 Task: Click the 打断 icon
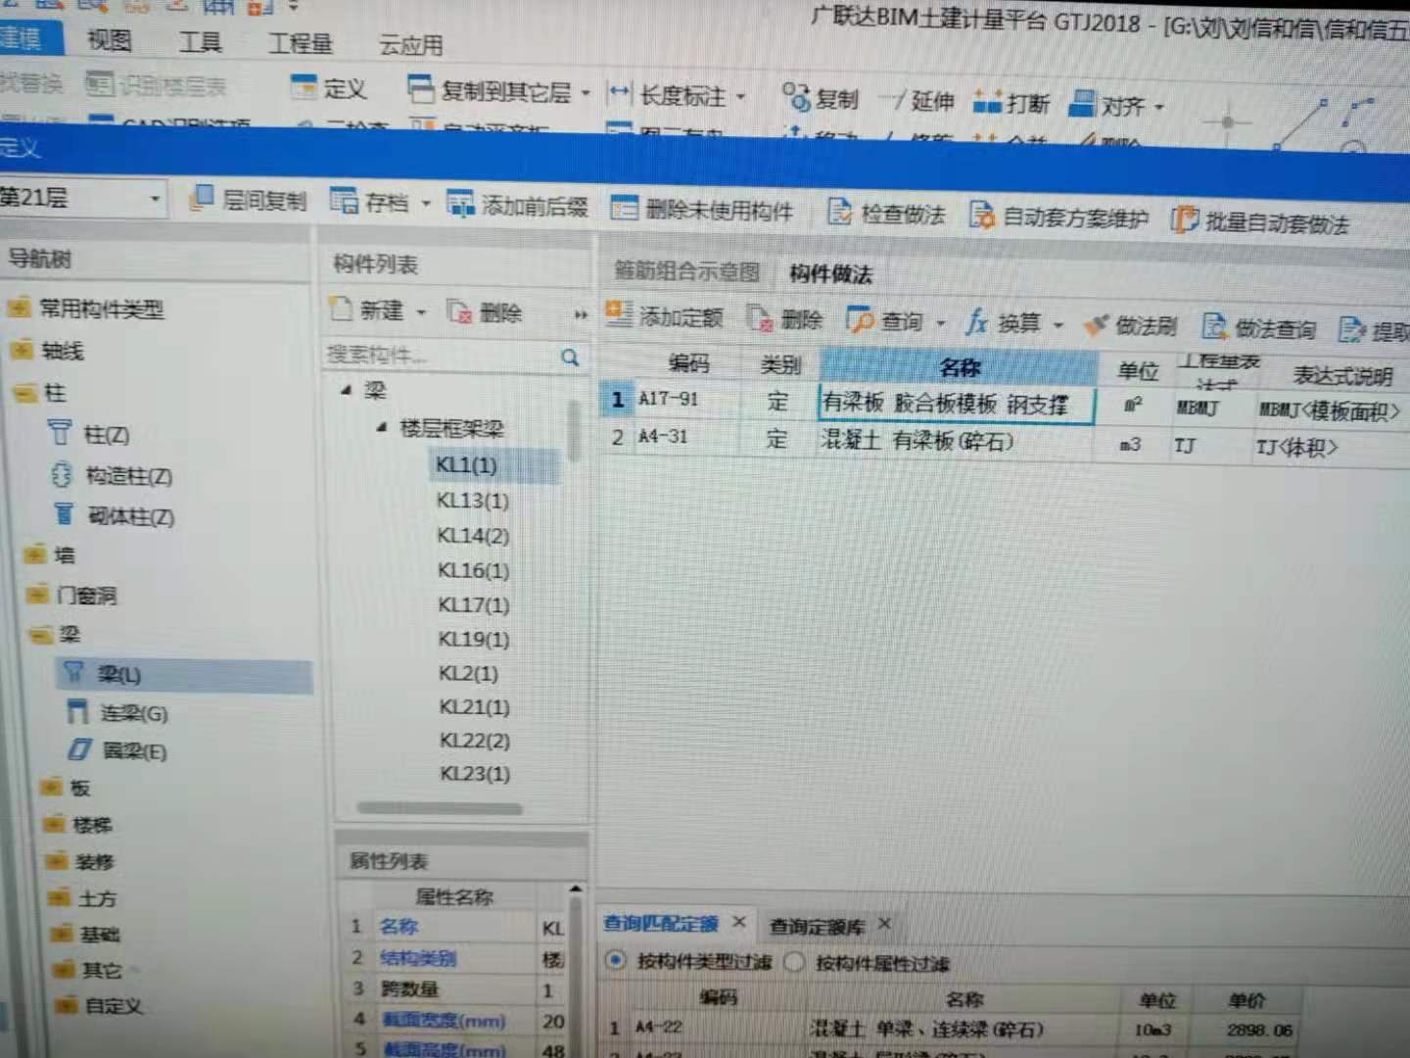click(x=988, y=101)
